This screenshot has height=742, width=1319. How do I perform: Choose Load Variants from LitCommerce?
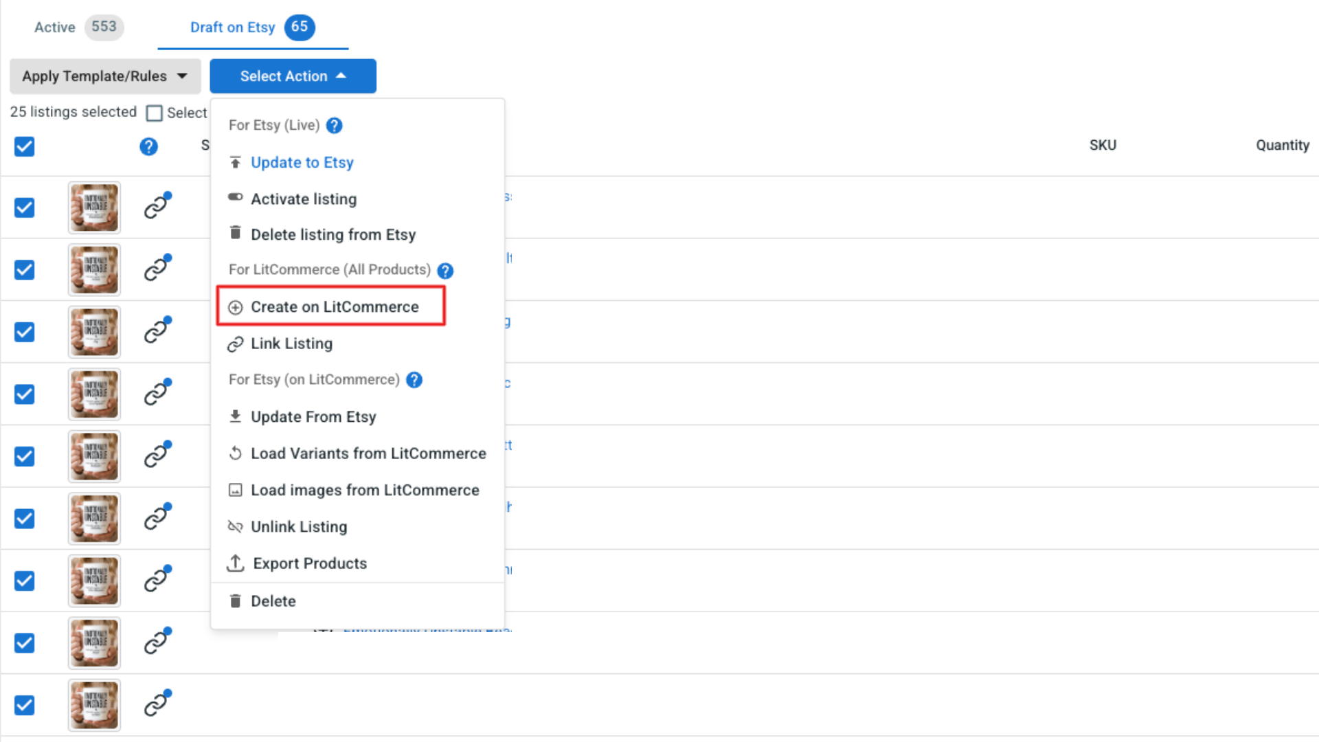pos(368,453)
